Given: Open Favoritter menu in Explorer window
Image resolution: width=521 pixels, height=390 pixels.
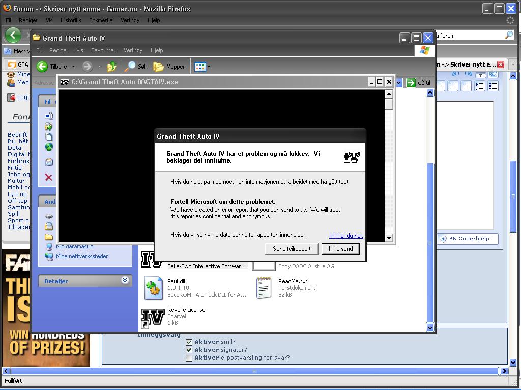Looking at the screenshot, I should 103,50.
